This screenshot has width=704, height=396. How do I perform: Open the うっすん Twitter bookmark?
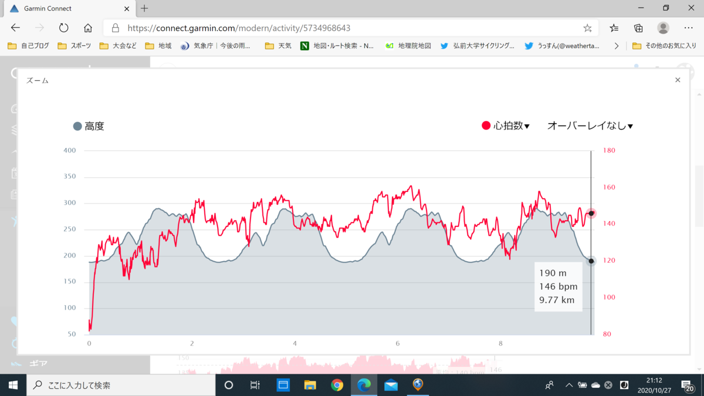pos(562,46)
